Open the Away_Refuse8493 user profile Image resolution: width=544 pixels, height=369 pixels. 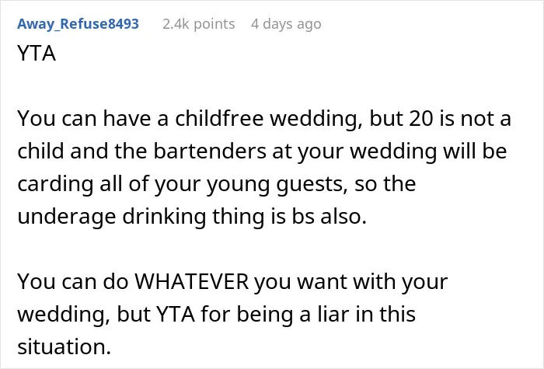[x=78, y=24]
